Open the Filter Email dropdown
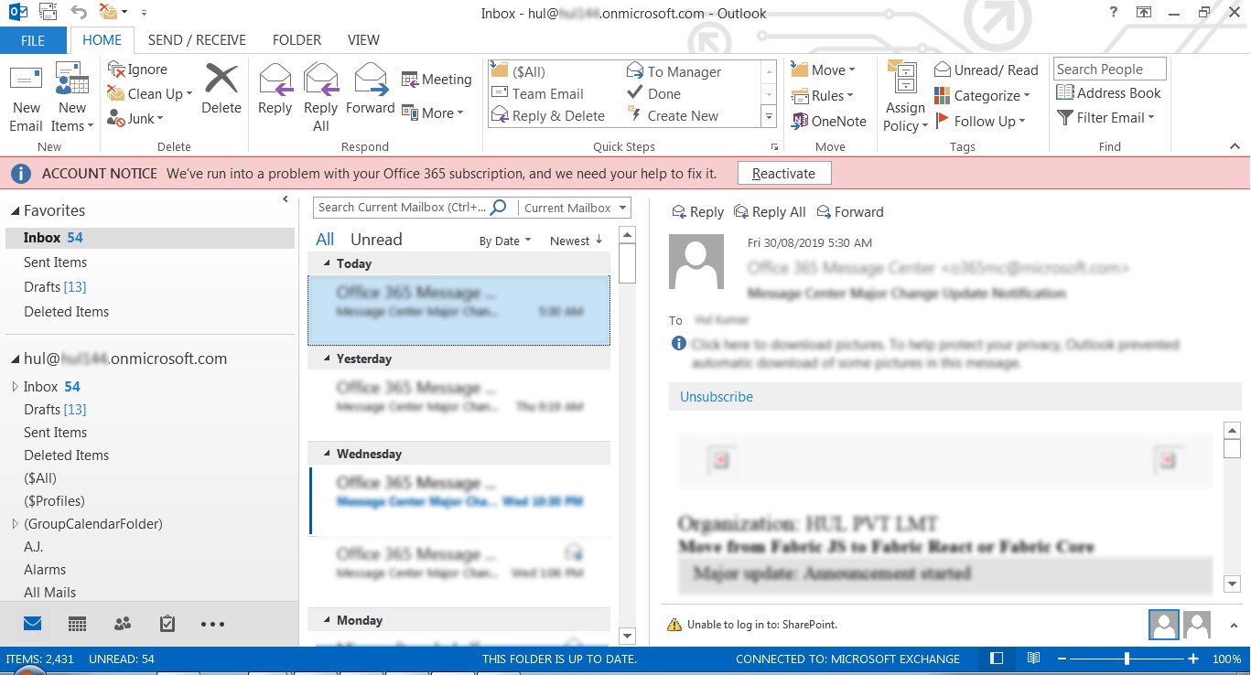This screenshot has height=675, width=1251. 1105,117
